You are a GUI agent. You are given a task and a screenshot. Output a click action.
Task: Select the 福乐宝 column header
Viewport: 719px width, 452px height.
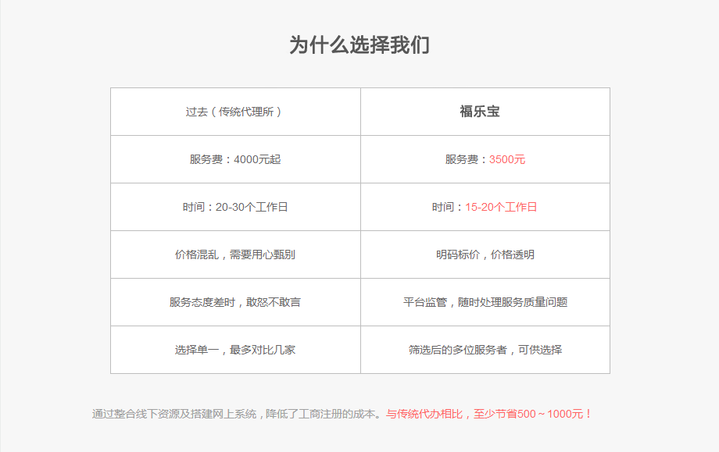pyautogui.click(x=485, y=112)
